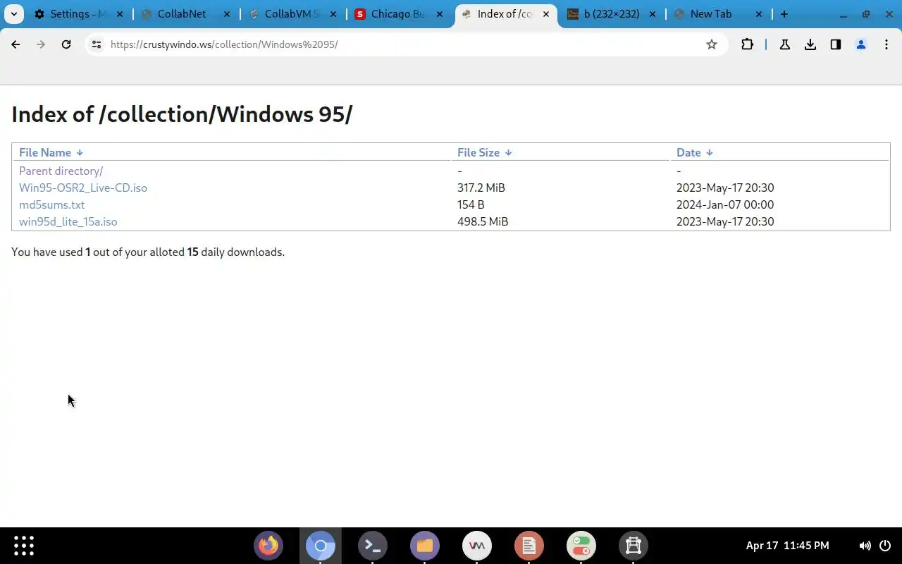Switch to the Settings tab
Image resolution: width=902 pixels, height=564 pixels.
[79, 14]
